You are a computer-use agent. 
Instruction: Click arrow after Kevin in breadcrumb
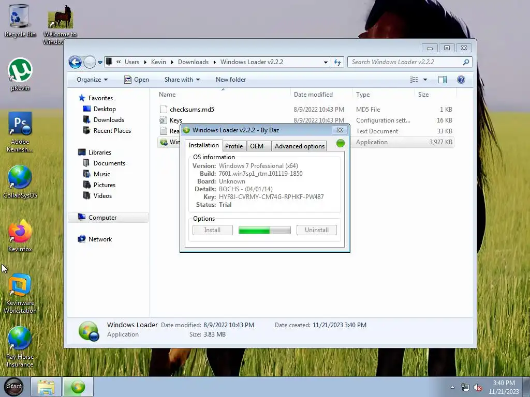point(172,62)
